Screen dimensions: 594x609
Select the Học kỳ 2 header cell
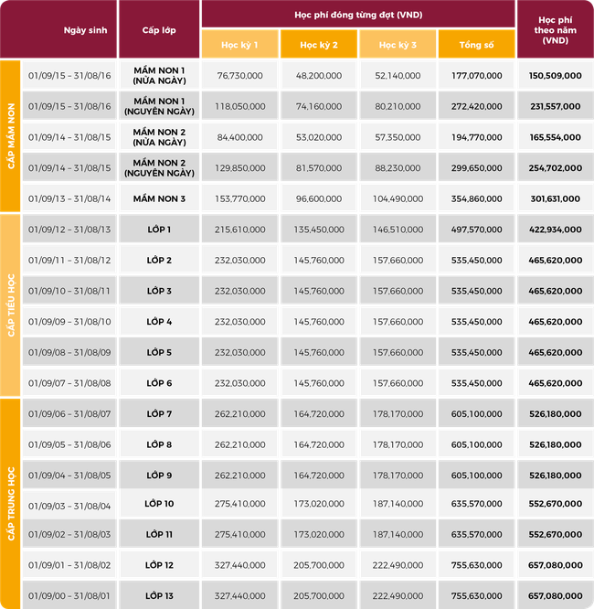tap(318, 45)
